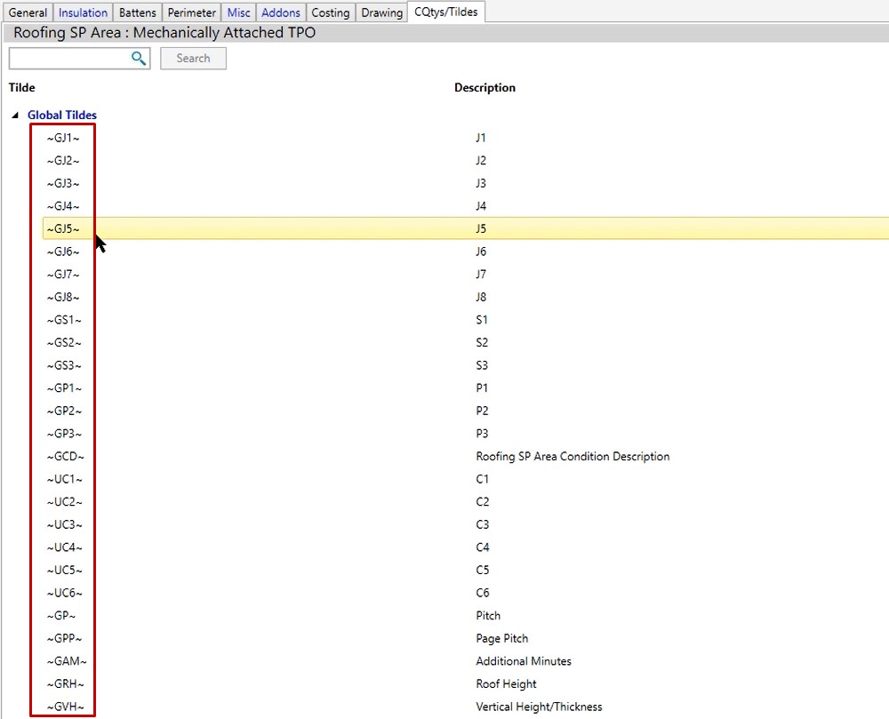Select the ~GJ1~ tilde row
This screenshot has height=719, width=889.
[x=63, y=138]
